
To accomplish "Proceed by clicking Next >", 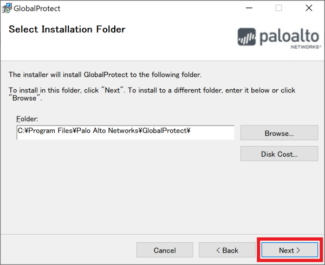I will coord(289,250).
